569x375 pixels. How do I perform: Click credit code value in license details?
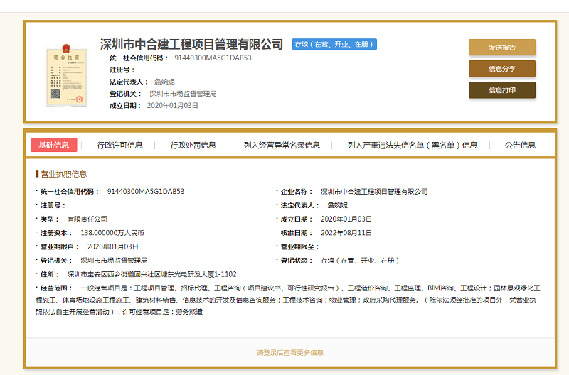146,191
